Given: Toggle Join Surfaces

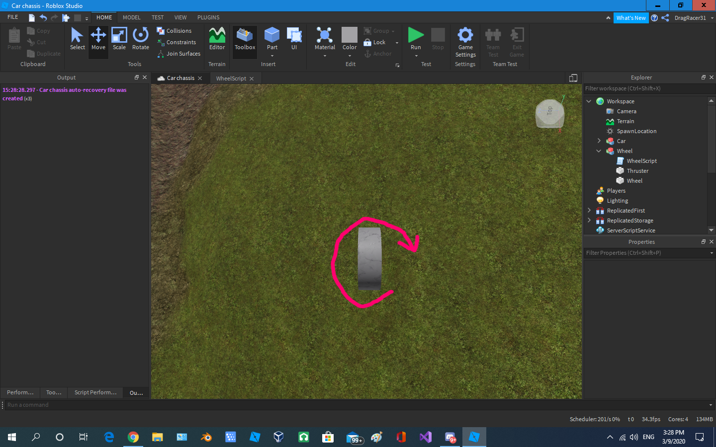Looking at the screenshot, I should point(178,53).
